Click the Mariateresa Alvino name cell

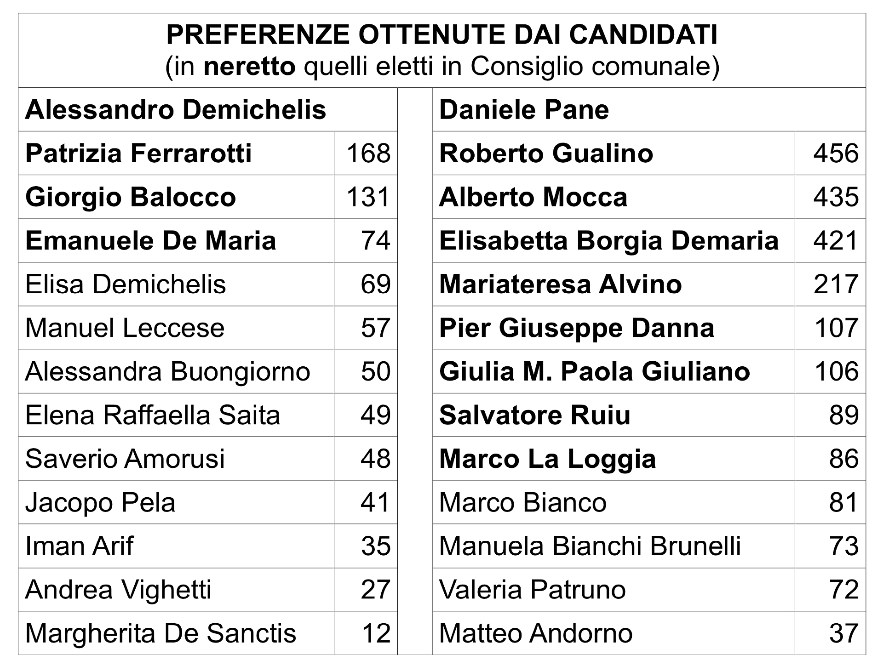click(x=614, y=284)
